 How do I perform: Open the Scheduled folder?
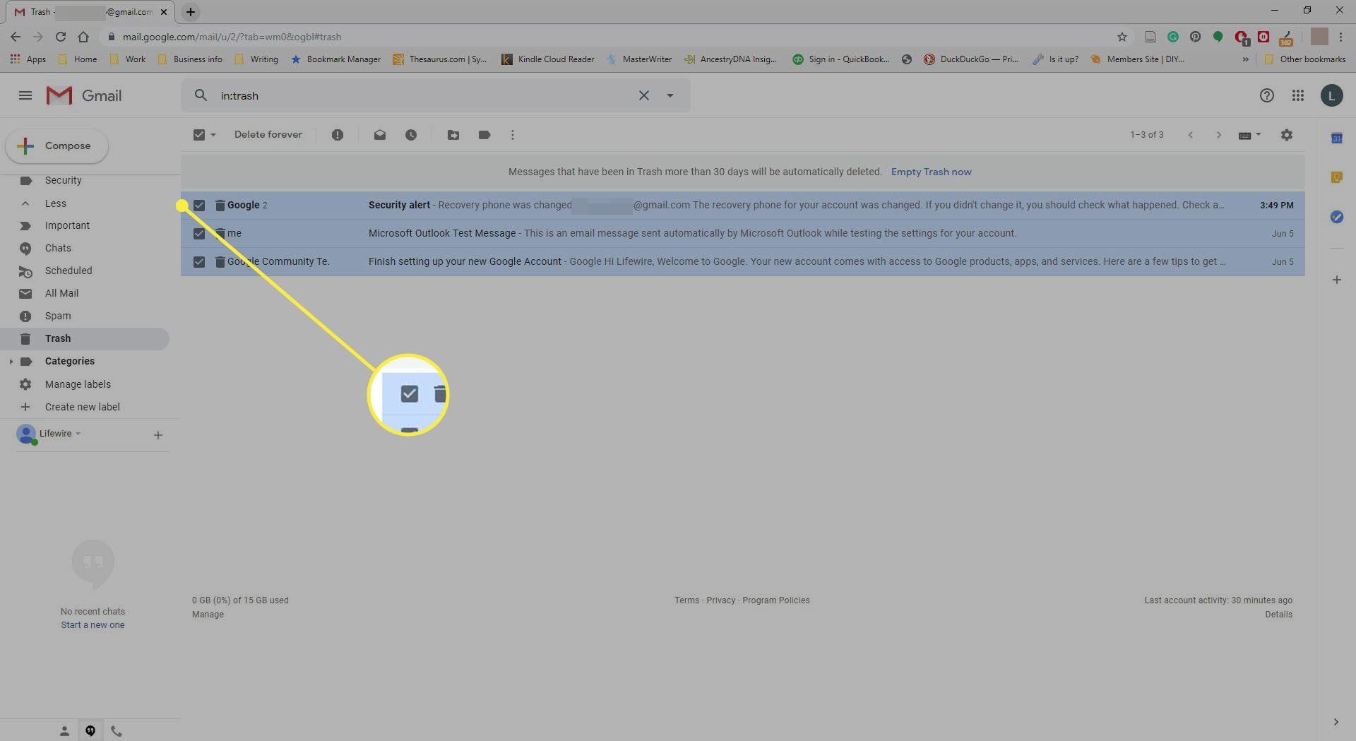69,271
